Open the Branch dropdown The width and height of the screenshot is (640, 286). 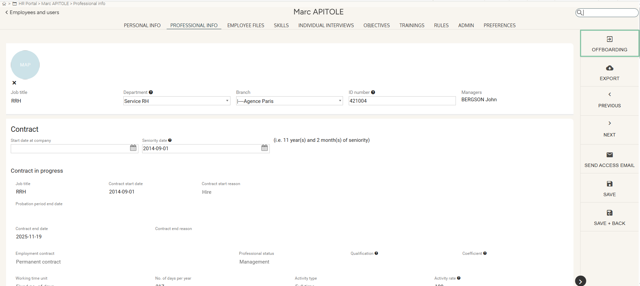coord(289,101)
